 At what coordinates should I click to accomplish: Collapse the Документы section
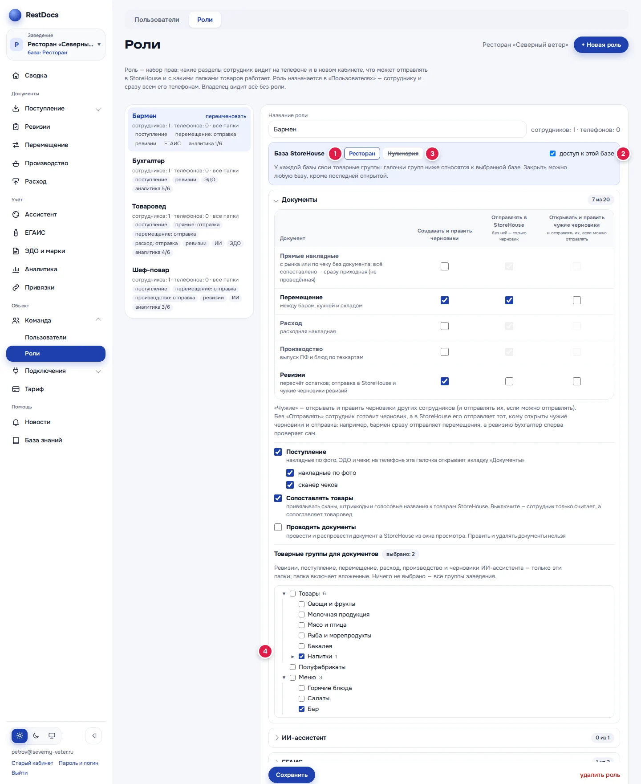276,200
